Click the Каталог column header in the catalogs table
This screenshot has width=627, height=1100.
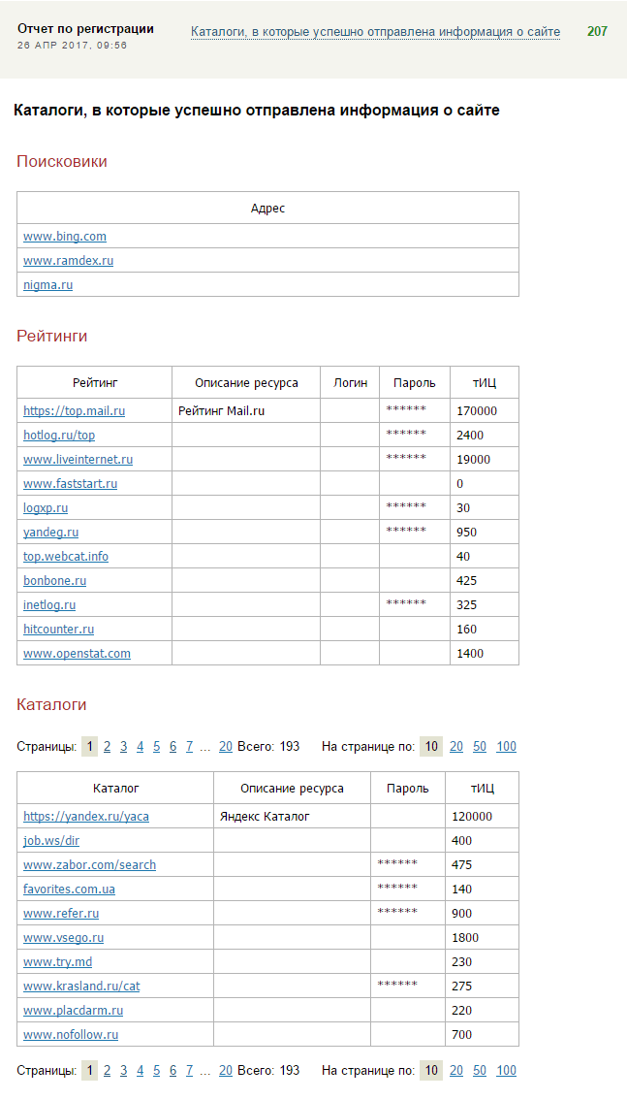[x=115, y=789]
